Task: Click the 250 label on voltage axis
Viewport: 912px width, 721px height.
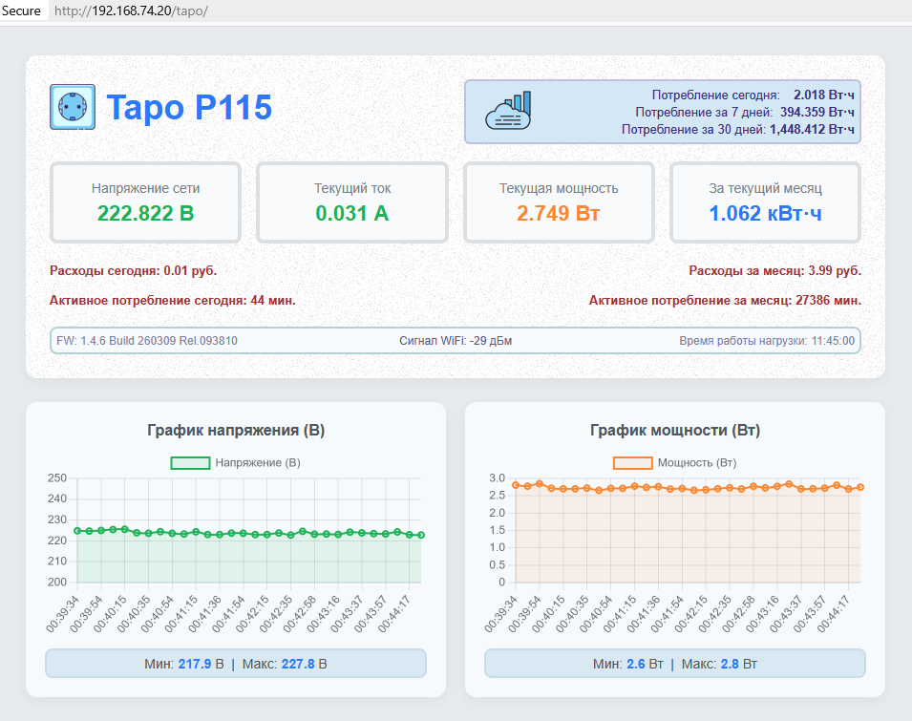Action: pos(57,477)
